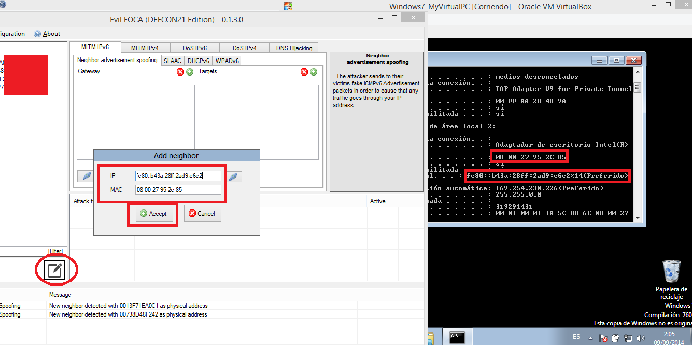Switch to the MITM IPv6 tab
Viewport: 692px width, 345px height.
pyautogui.click(x=95, y=47)
